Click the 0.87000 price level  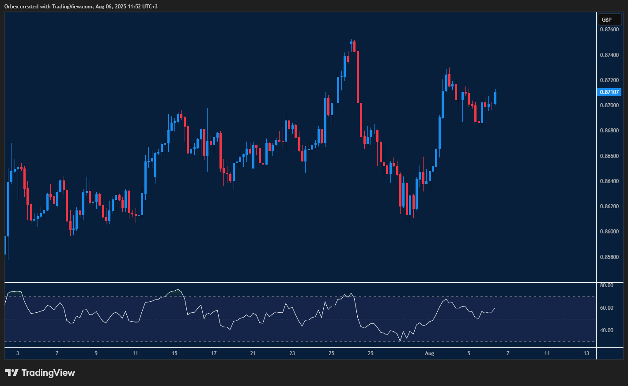coord(610,105)
